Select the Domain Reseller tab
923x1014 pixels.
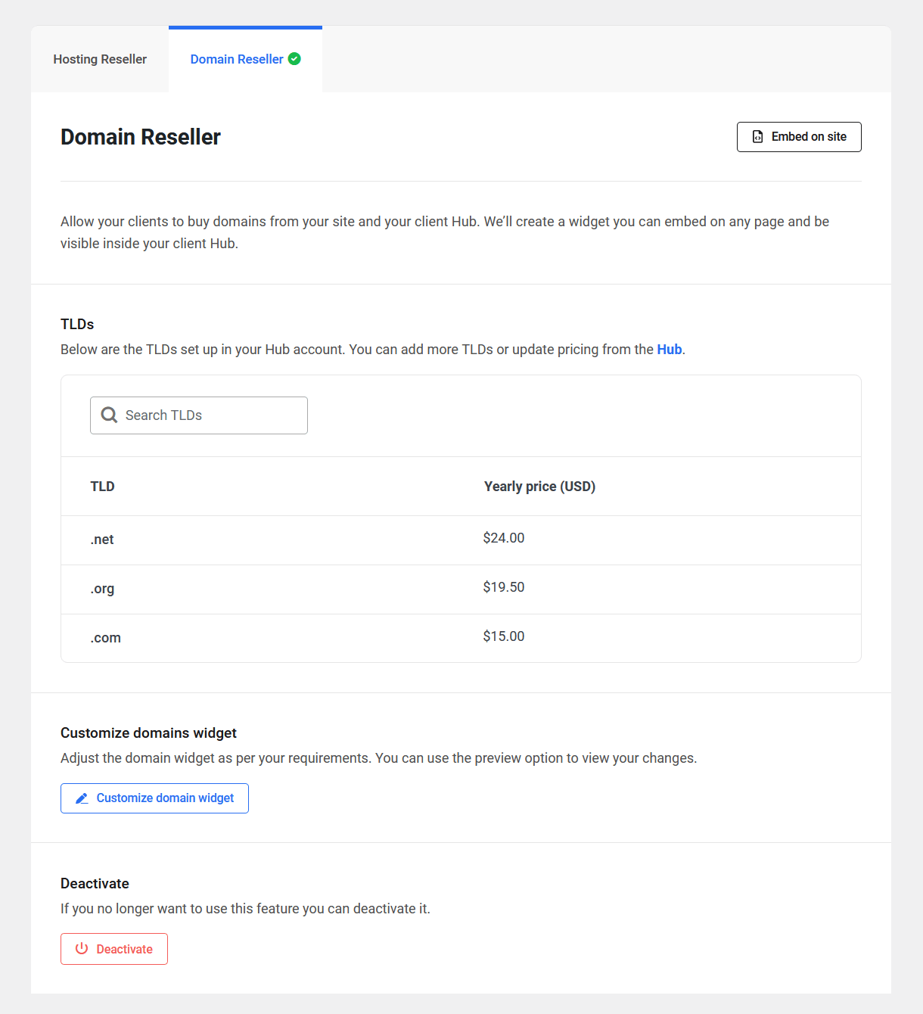245,59
